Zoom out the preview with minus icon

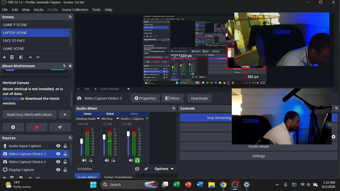click(78, 89)
